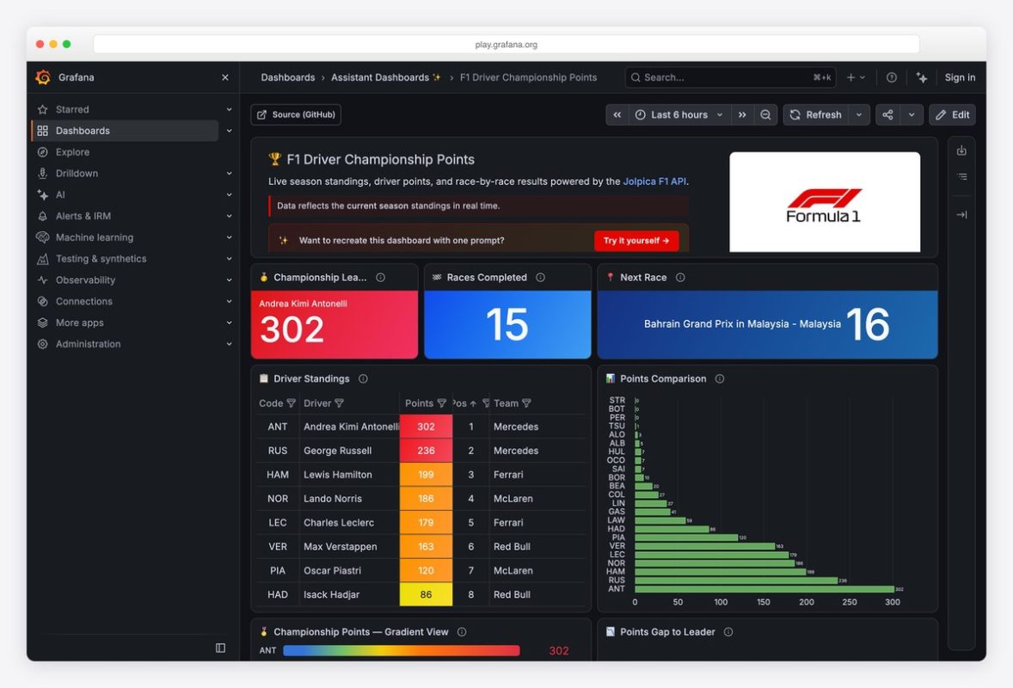Show Championship Leader panel info icon
1013x688 pixels.
pos(381,277)
